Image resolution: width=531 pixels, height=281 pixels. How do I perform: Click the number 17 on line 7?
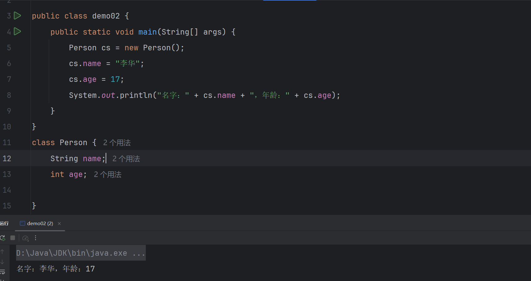[x=115, y=79]
